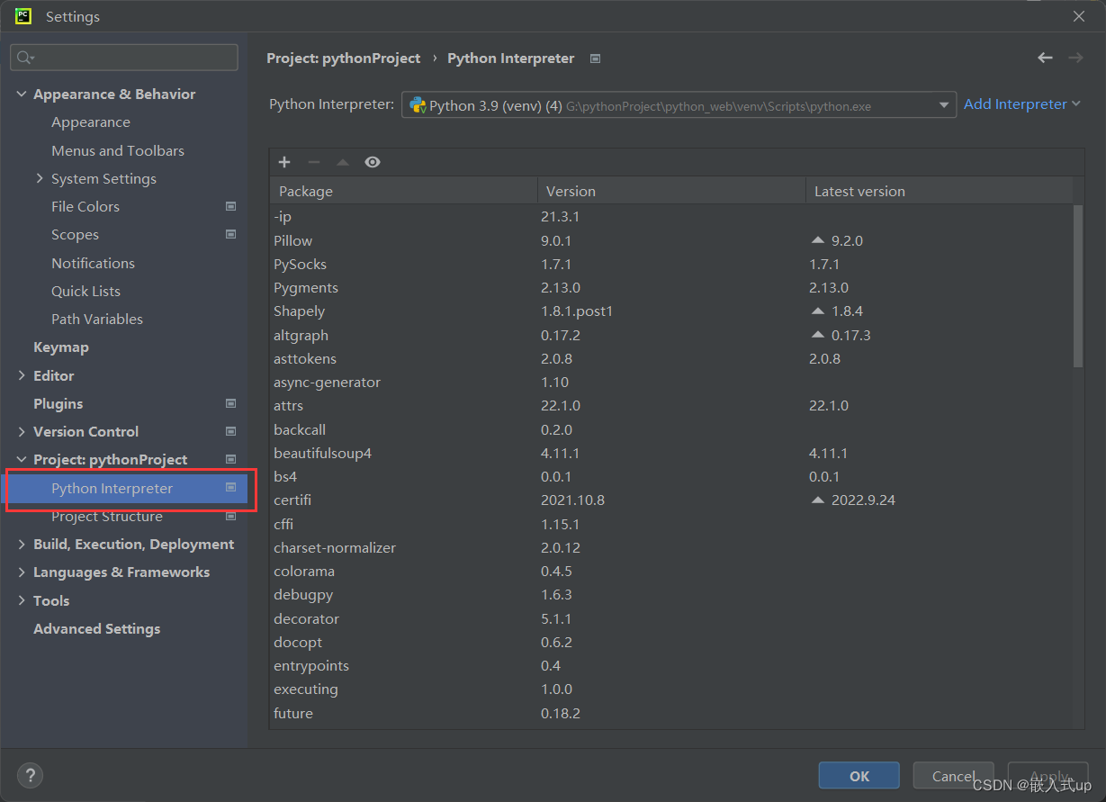Click Project: pythonProject breadcrumb
This screenshot has width=1106, height=802.
pyautogui.click(x=344, y=58)
